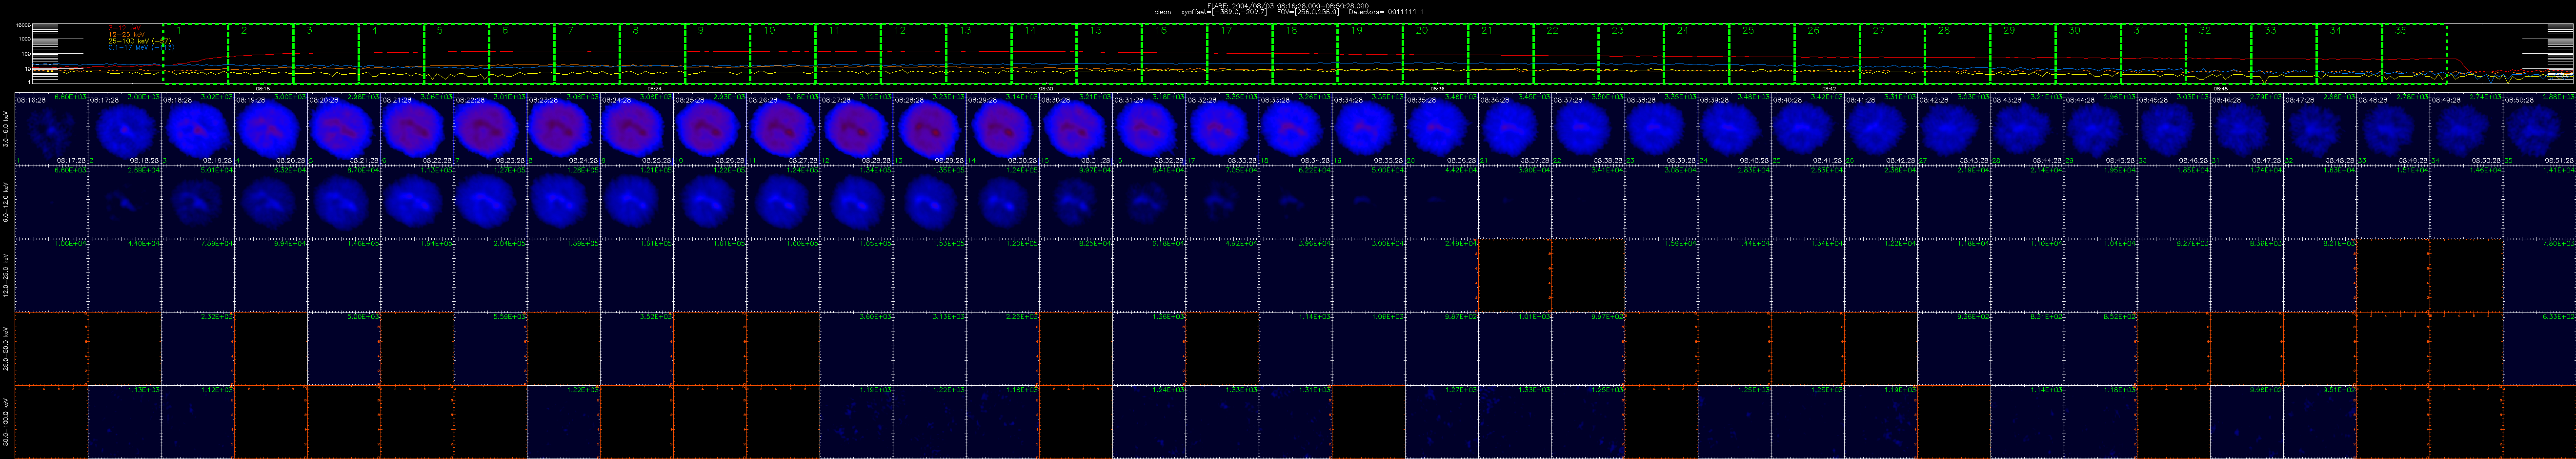Click interval 1 box on light curve
This screenshot has width=2576, height=459.
[195, 54]
